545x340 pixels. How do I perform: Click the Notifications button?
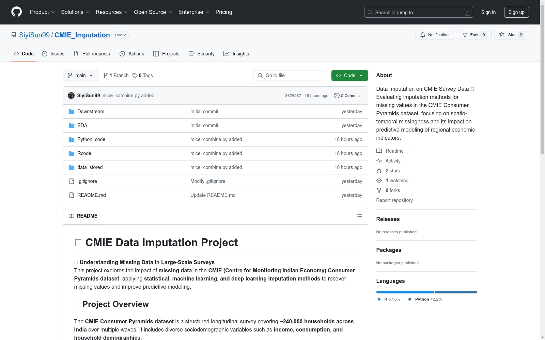[x=435, y=35]
